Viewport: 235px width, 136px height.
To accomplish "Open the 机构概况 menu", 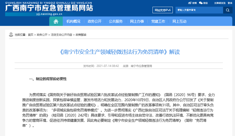I will point(73,21).
